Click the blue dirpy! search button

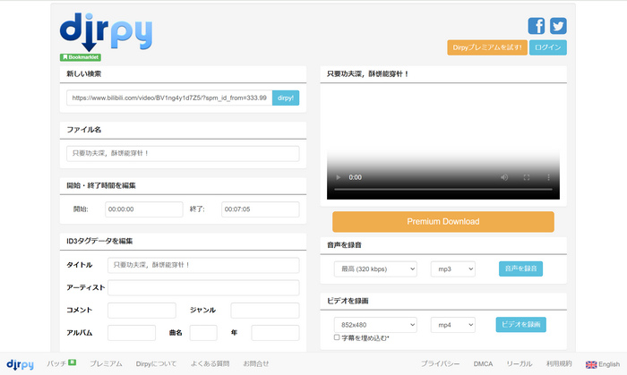tap(286, 98)
